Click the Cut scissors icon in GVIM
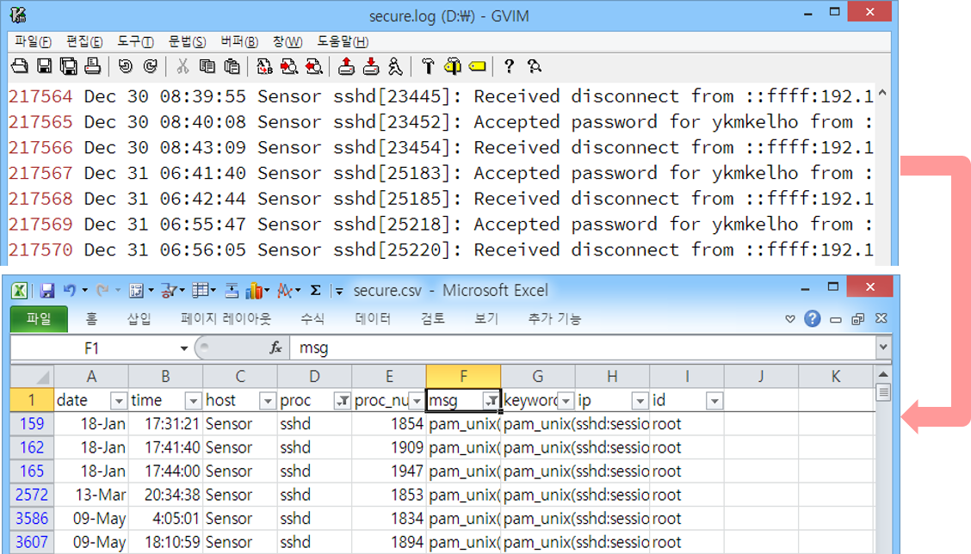Screen dimensions: 971x554 click(x=182, y=66)
